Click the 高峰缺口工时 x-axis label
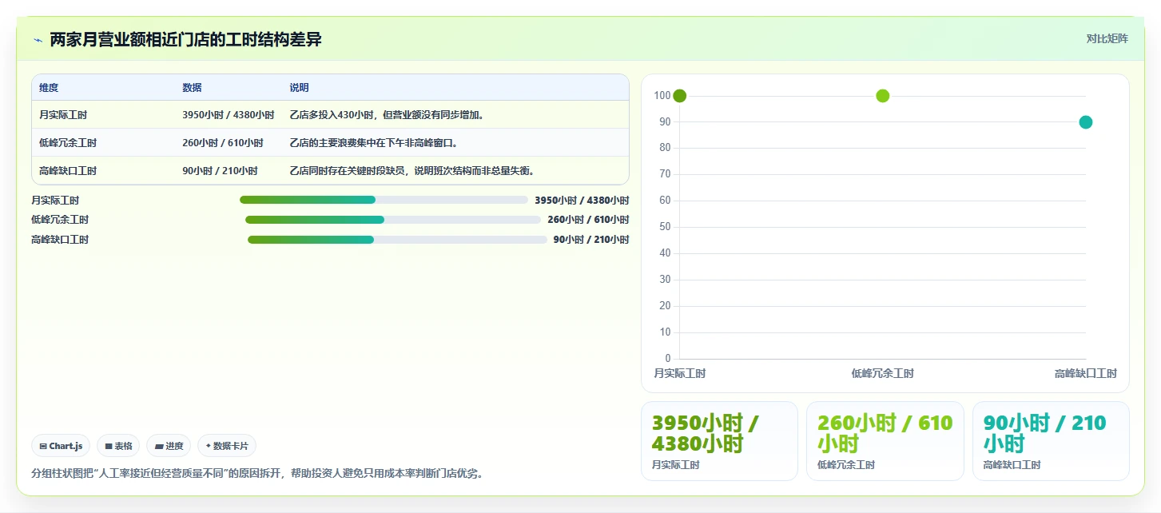 [x=1086, y=373]
